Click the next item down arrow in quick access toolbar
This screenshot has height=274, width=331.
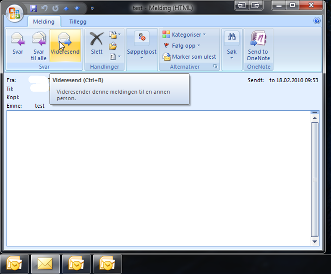click(76, 9)
